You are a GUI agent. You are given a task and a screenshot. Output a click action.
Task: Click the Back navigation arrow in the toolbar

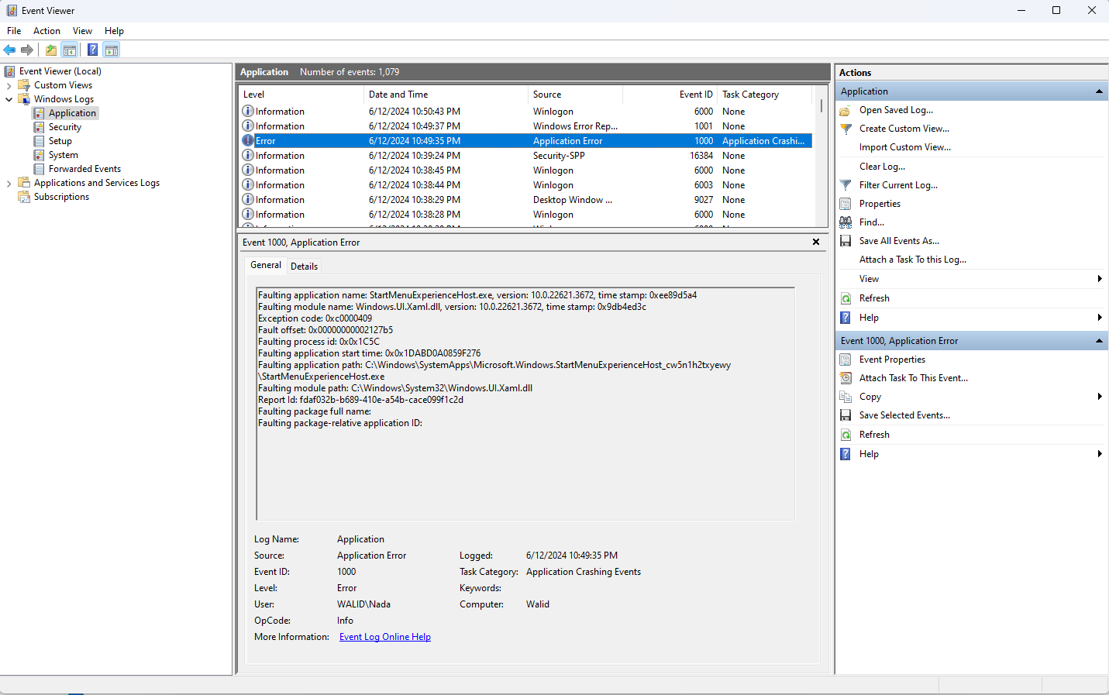9,50
